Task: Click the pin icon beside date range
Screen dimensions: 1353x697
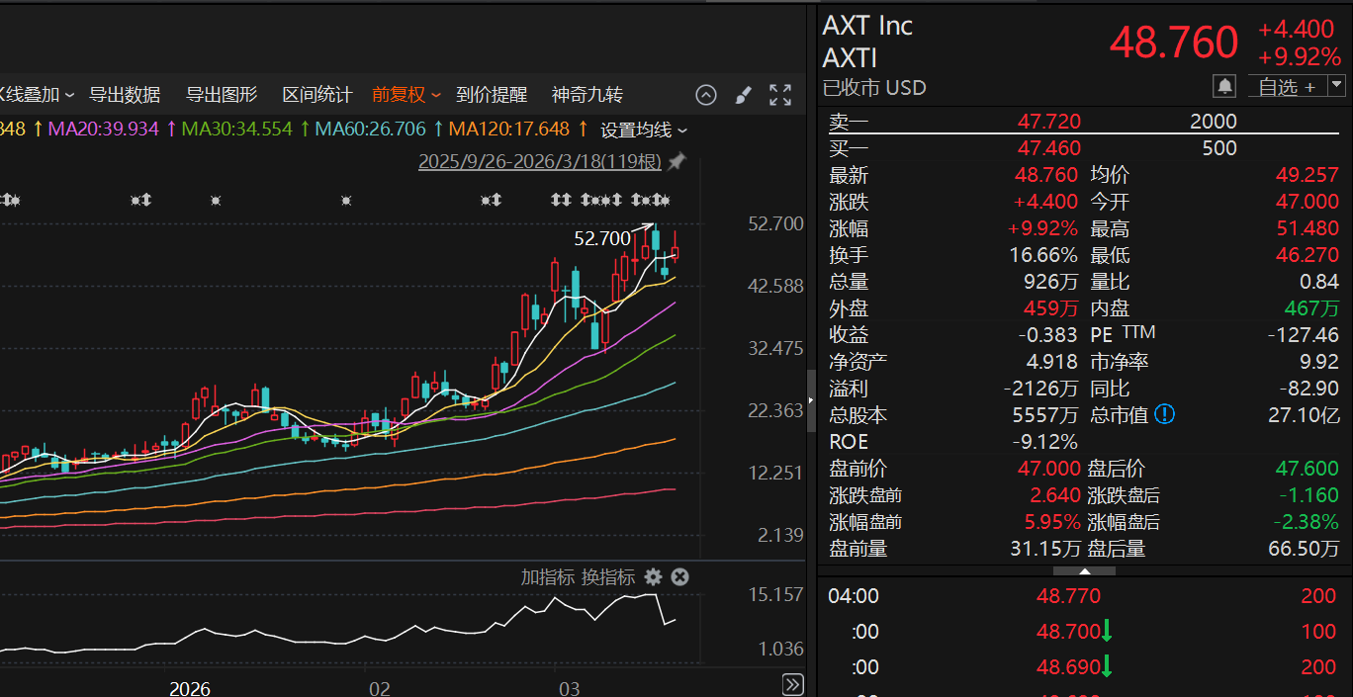Action: click(677, 161)
